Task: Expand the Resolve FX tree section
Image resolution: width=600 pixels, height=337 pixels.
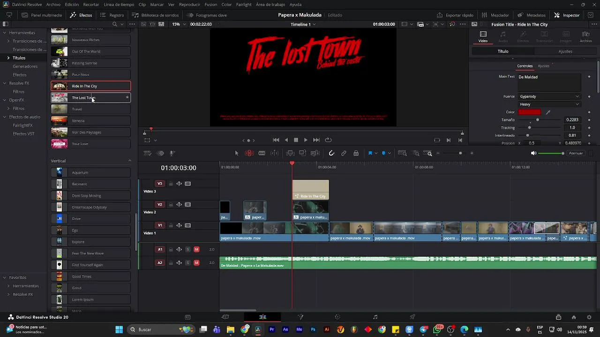Action: 4,83
